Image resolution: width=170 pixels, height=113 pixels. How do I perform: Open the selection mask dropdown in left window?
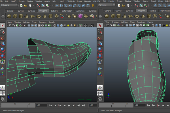(53, 6)
